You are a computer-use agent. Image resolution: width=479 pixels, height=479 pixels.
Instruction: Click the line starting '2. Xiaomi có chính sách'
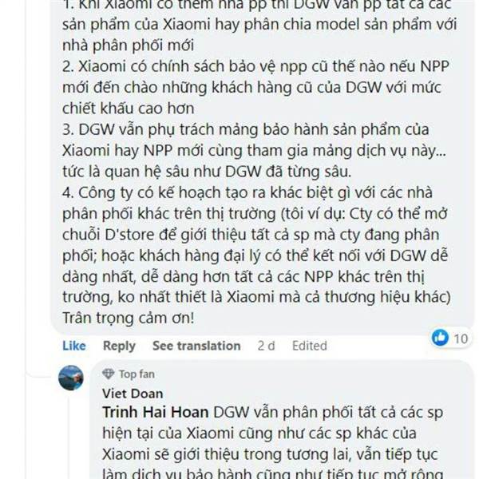pyautogui.click(x=255, y=66)
